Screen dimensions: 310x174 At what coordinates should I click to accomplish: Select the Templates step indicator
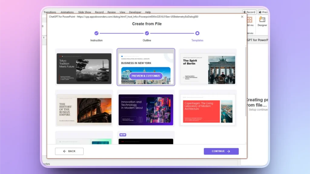click(197, 34)
